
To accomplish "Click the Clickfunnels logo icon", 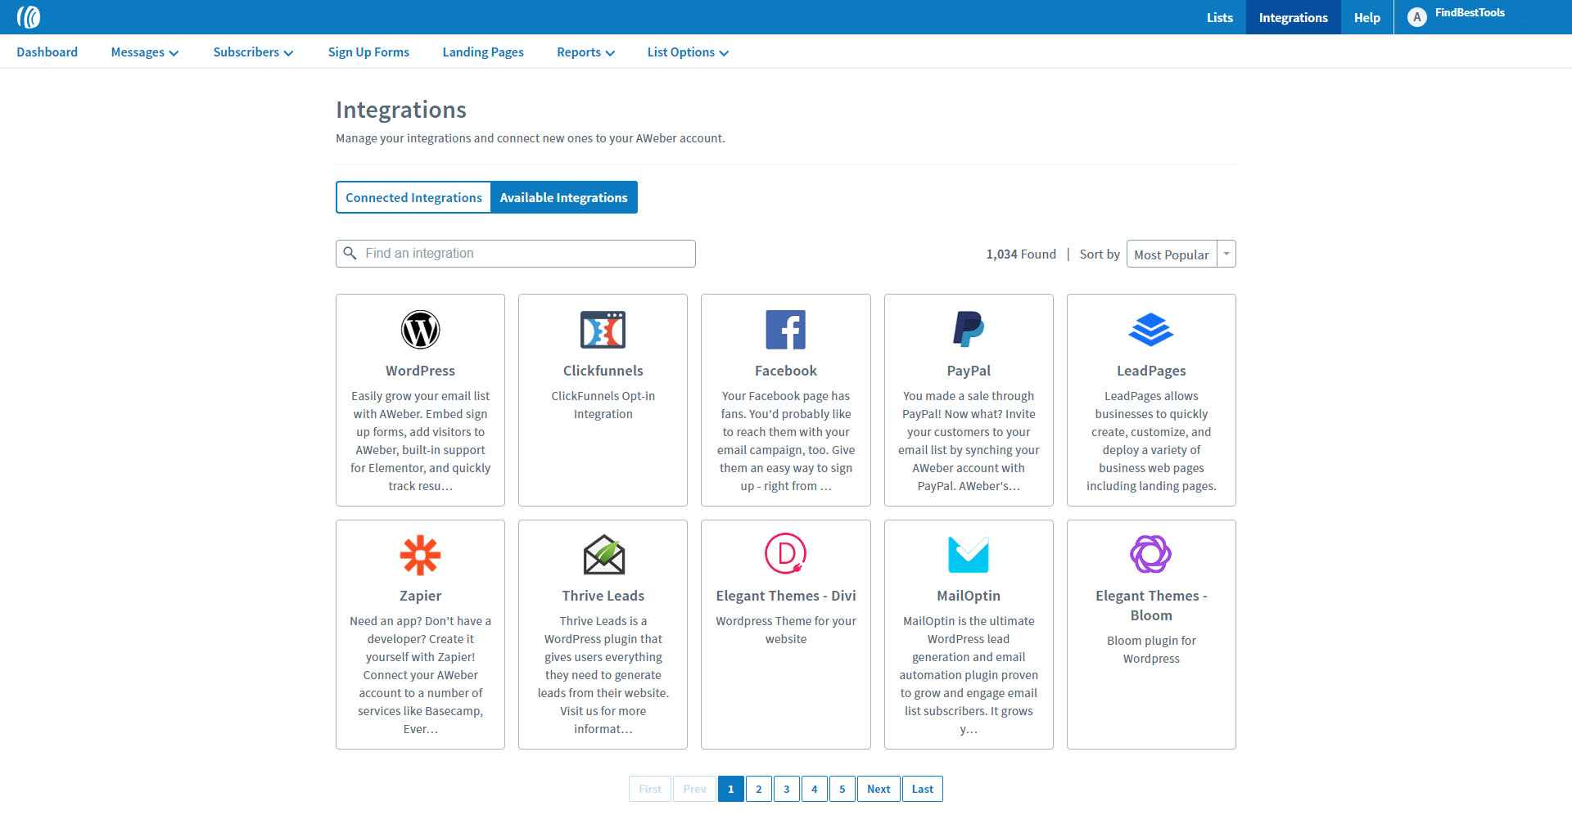I will tap(603, 330).
